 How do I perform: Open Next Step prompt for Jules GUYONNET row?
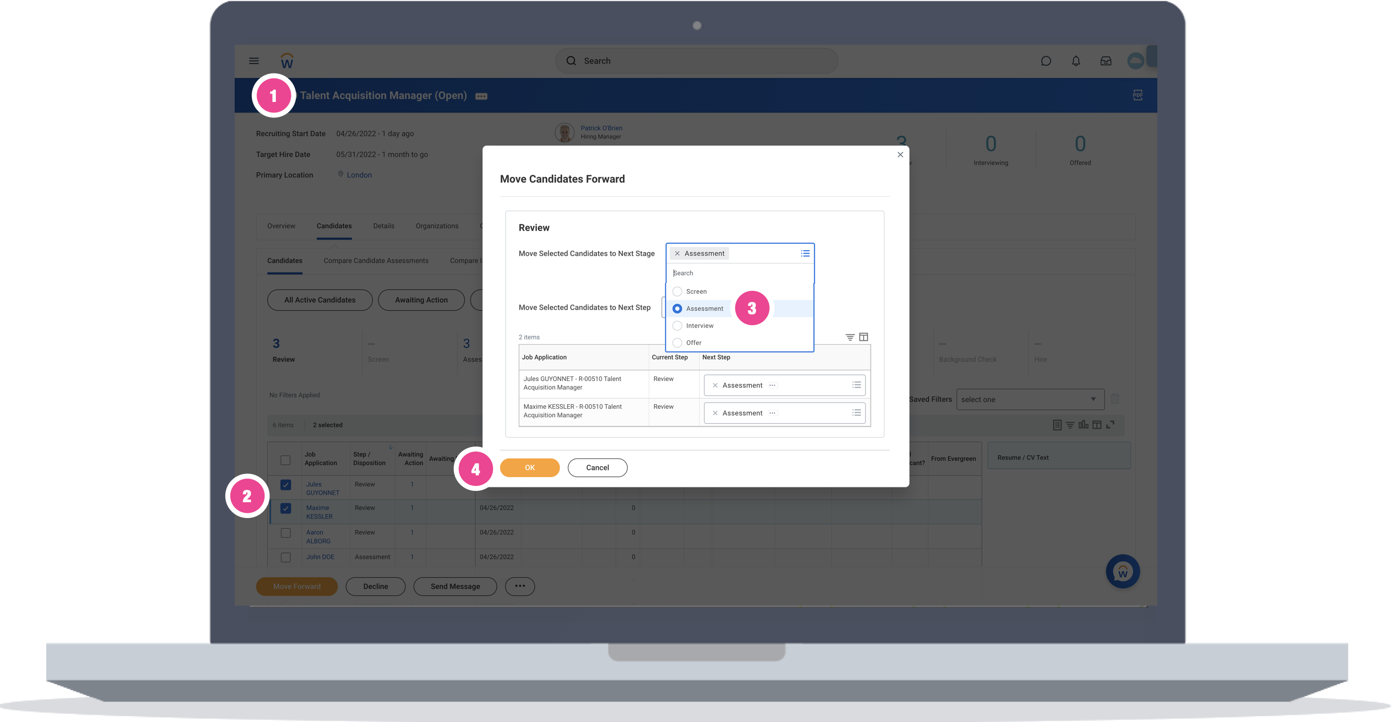point(856,385)
